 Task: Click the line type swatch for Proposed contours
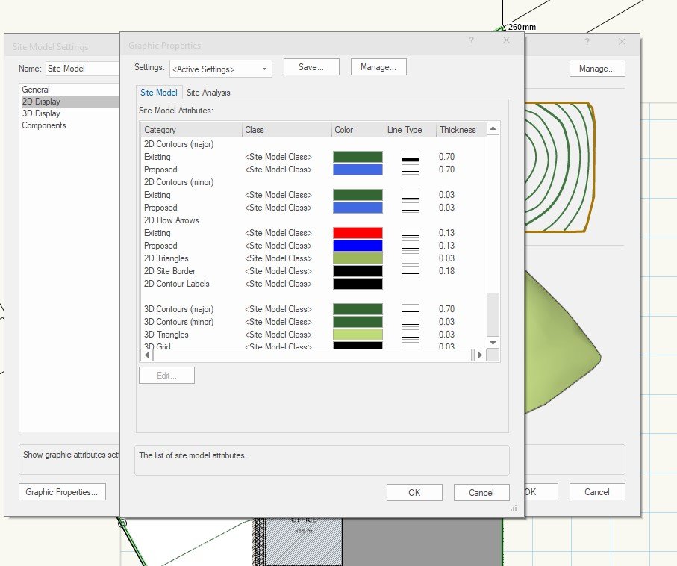(x=410, y=170)
